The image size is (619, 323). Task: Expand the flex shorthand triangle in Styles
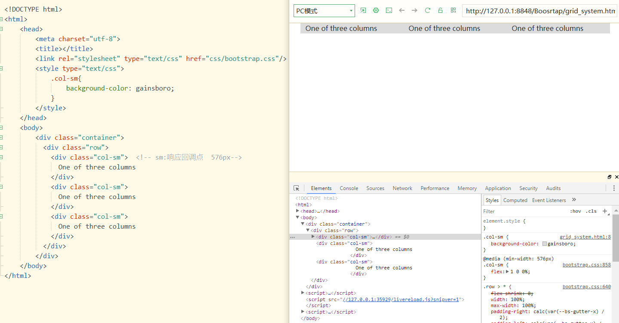pos(507,272)
